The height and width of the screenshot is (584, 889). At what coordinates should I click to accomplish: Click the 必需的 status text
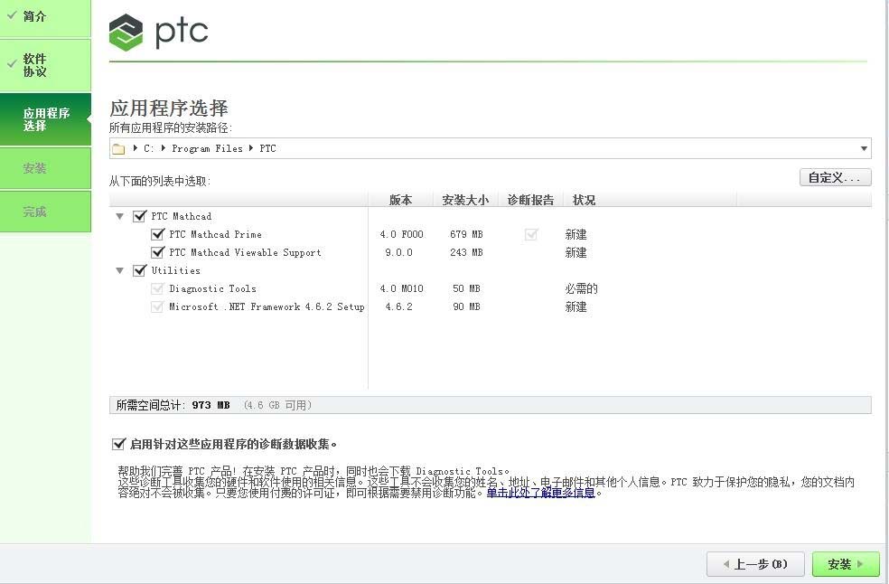tap(581, 289)
